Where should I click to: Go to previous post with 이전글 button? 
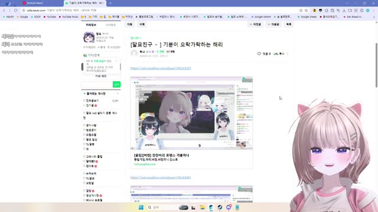point(255,24)
